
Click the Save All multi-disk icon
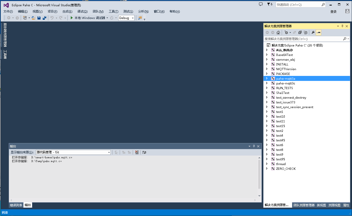pos(44,18)
